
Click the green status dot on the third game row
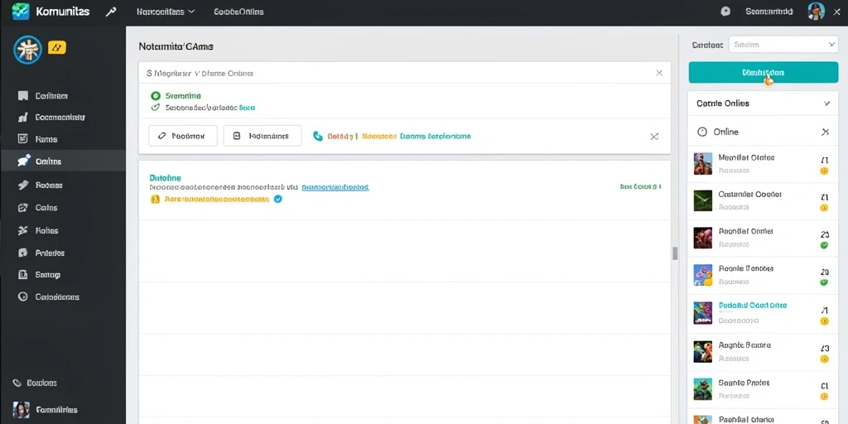pos(824,244)
